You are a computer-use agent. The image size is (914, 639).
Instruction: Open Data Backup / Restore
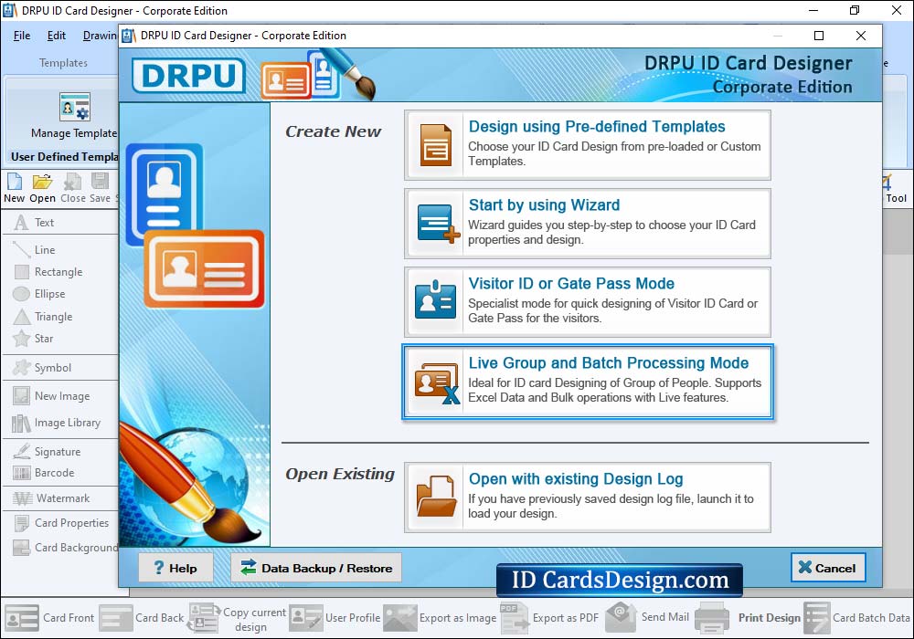click(x=316, y=568)
